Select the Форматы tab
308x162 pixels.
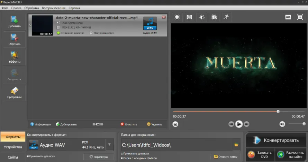[13, 137]
